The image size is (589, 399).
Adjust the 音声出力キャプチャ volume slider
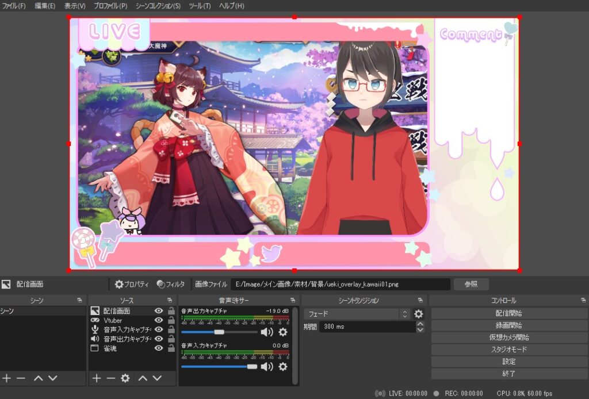pyautogui.click(x=219, y=332)
